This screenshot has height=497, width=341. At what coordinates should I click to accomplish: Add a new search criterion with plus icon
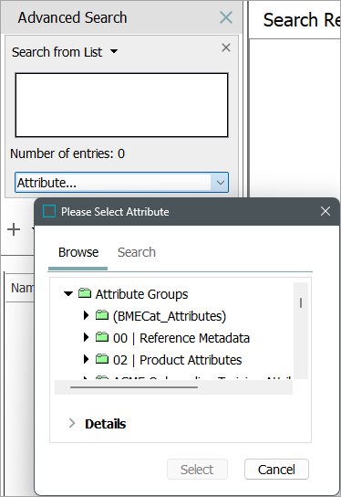click(x=14, y=229)
